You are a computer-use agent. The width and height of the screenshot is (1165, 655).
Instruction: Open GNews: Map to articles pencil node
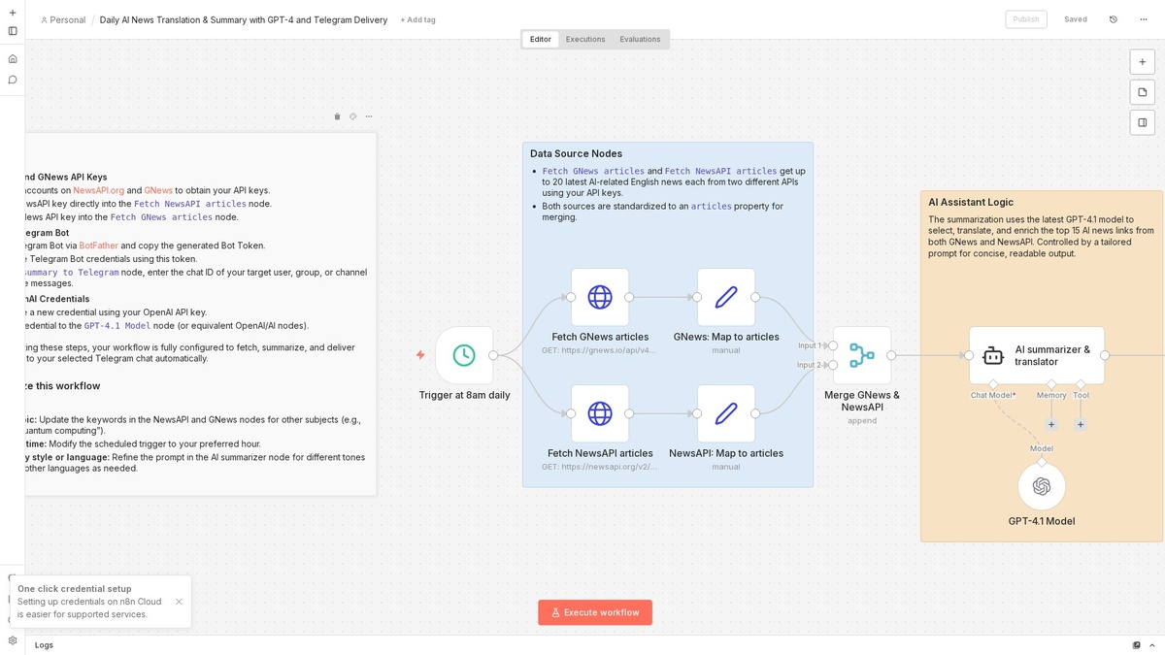[x=726, y=297]
